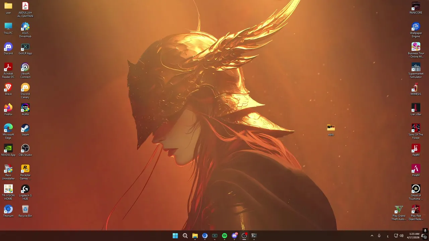The image size is (429, 241).
Task: Launch the FiveM shortcut
Action: [x=416, y=171]
